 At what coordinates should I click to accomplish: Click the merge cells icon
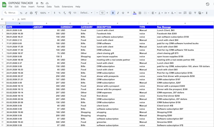coord(145,13)
